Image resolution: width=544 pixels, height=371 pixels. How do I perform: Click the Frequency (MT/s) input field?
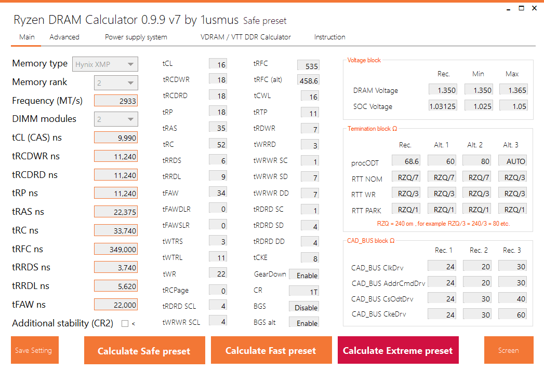pos(116,101)
